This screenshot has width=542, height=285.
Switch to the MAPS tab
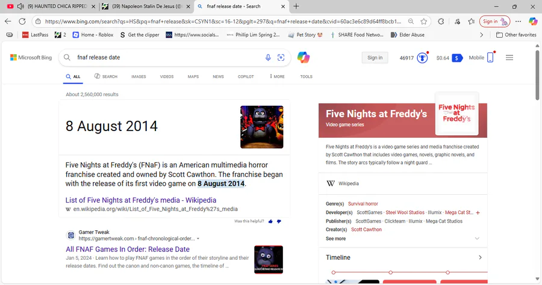(193, 76)
